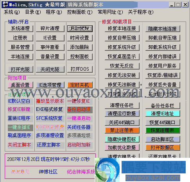
Task: Click the green 恢复注册表 button
Action: point(163,130)
